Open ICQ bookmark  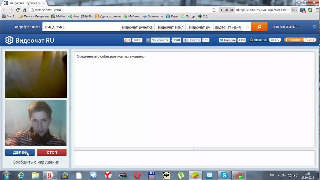pos(203,16)
